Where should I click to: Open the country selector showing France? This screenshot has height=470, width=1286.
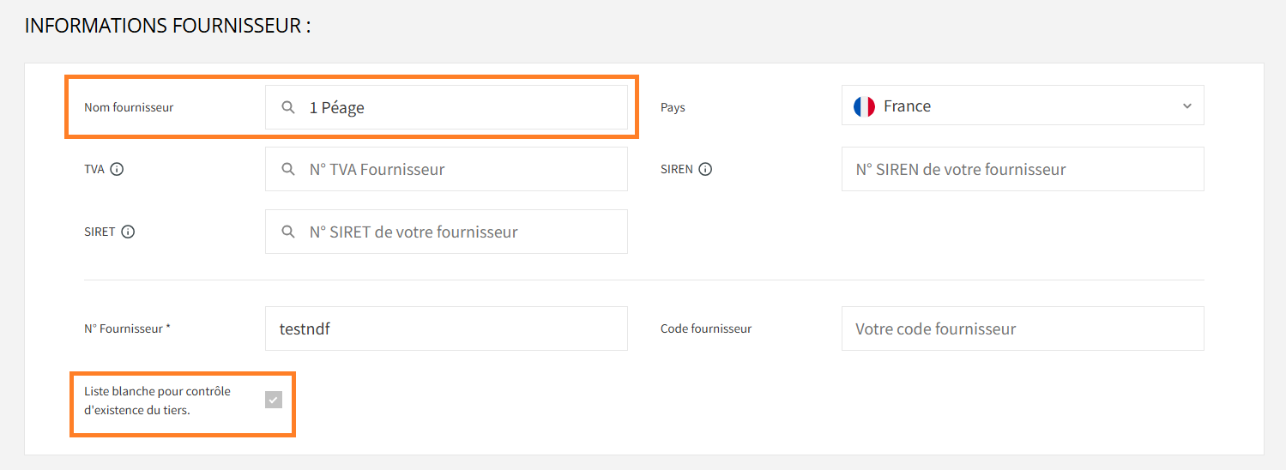[1021, 105]
